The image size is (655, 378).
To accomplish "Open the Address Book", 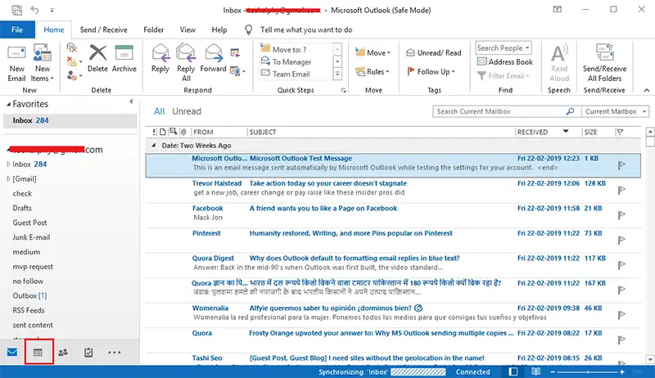I will click(x=504, y=61).
